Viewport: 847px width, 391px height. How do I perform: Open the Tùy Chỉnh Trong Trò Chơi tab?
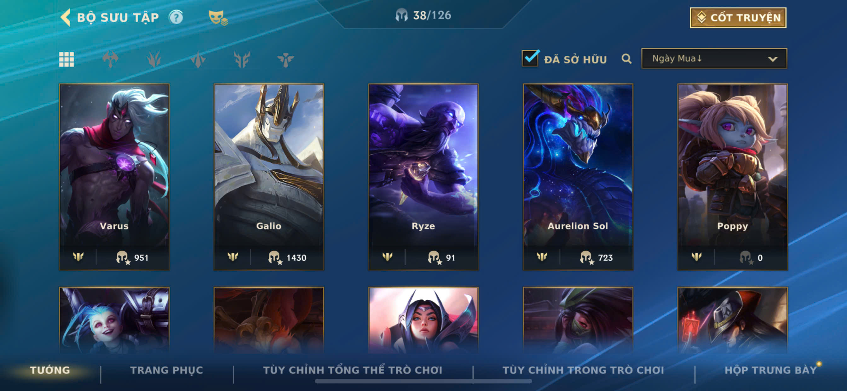pos(583,370)
